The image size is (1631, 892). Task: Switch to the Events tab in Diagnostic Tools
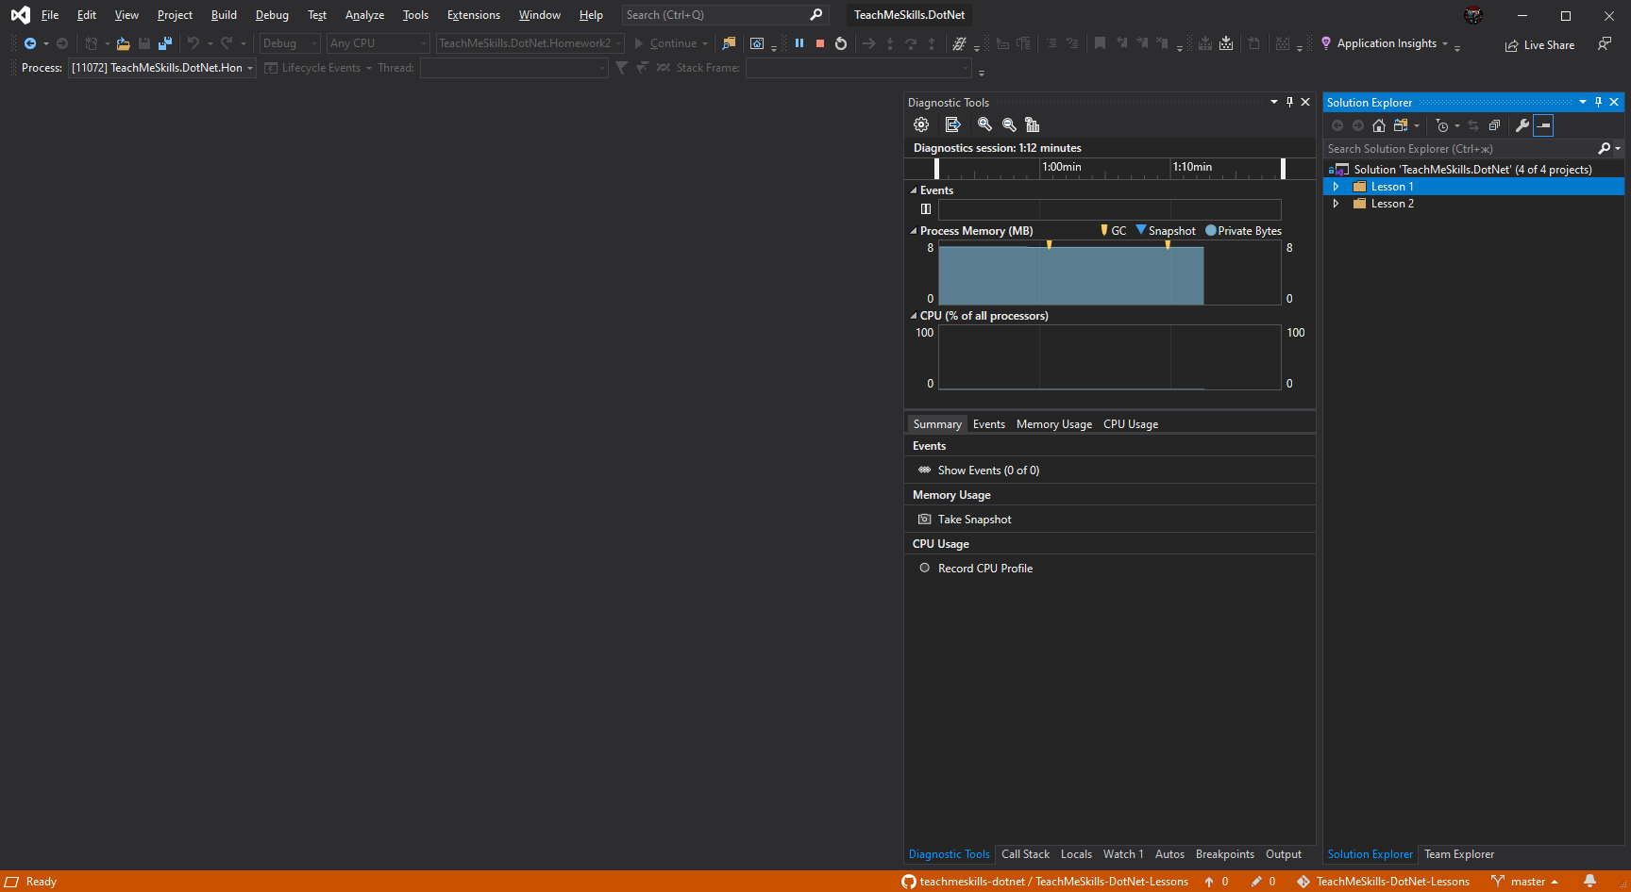(989, 424)
